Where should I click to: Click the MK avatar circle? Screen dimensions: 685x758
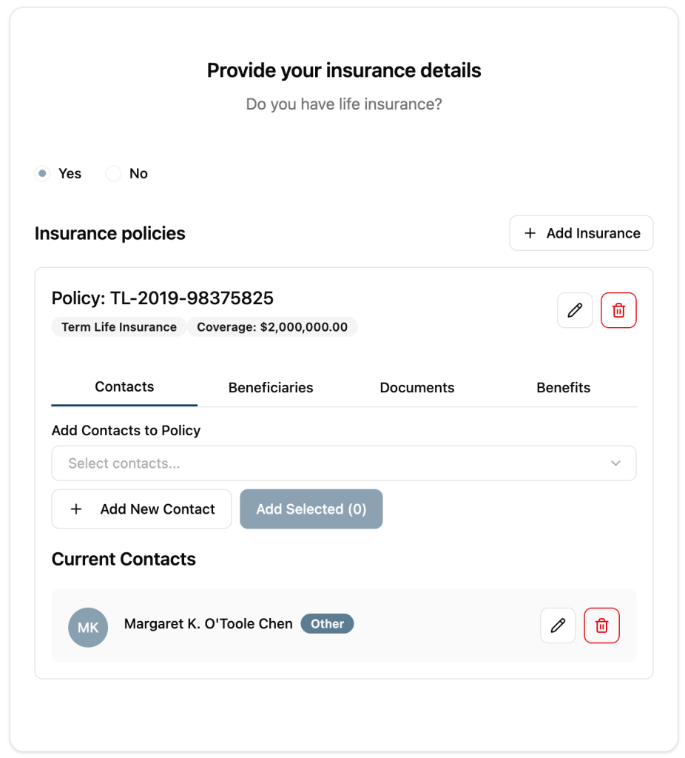tap(88, 628)
